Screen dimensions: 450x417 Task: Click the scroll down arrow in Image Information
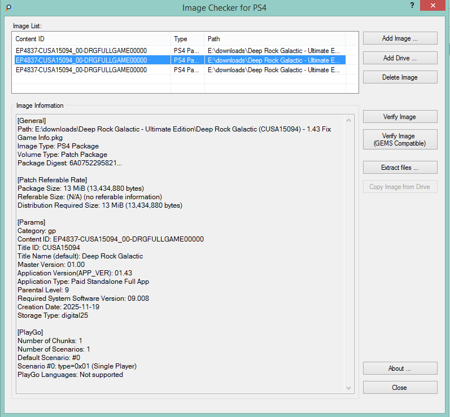click(x=349, y=388)
